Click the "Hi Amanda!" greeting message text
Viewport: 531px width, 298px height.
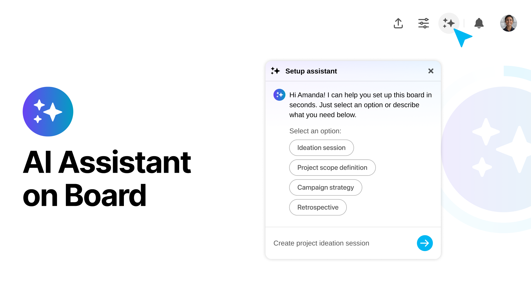pyautogui.click(x=360, y=105)
